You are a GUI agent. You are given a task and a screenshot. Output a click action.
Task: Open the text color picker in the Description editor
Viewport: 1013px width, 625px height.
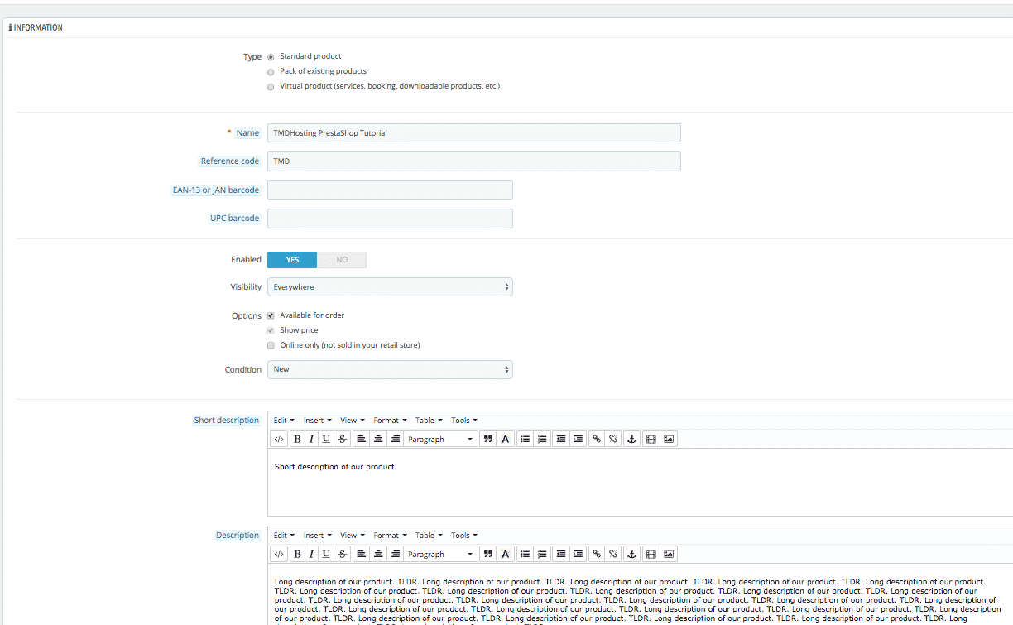[x=505, y=553]
